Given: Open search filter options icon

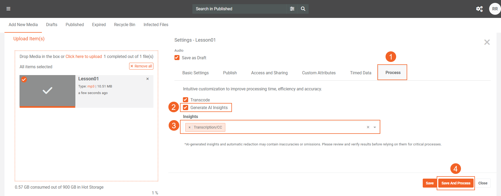Looking at the screenshot, I should [292, 9].
